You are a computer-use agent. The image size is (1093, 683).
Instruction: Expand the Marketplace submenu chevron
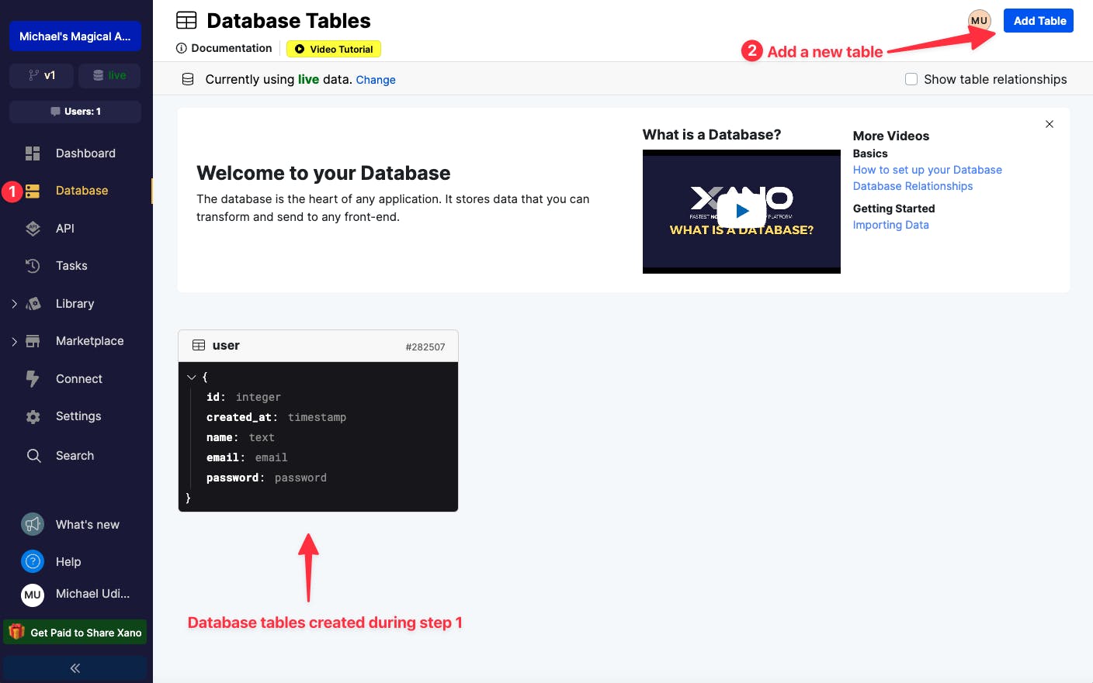[x=14, y=341]
